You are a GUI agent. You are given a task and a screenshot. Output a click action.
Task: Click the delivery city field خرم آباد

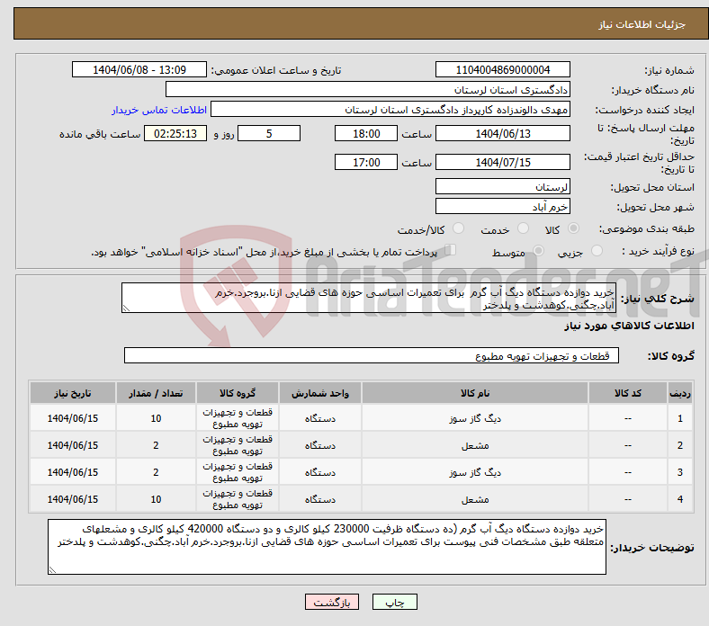pyautogui.click(x=503, y=208)
